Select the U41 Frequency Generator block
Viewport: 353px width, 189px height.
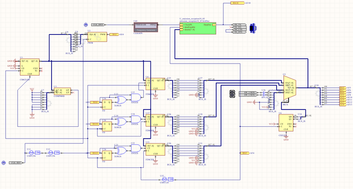pos(146,26)
